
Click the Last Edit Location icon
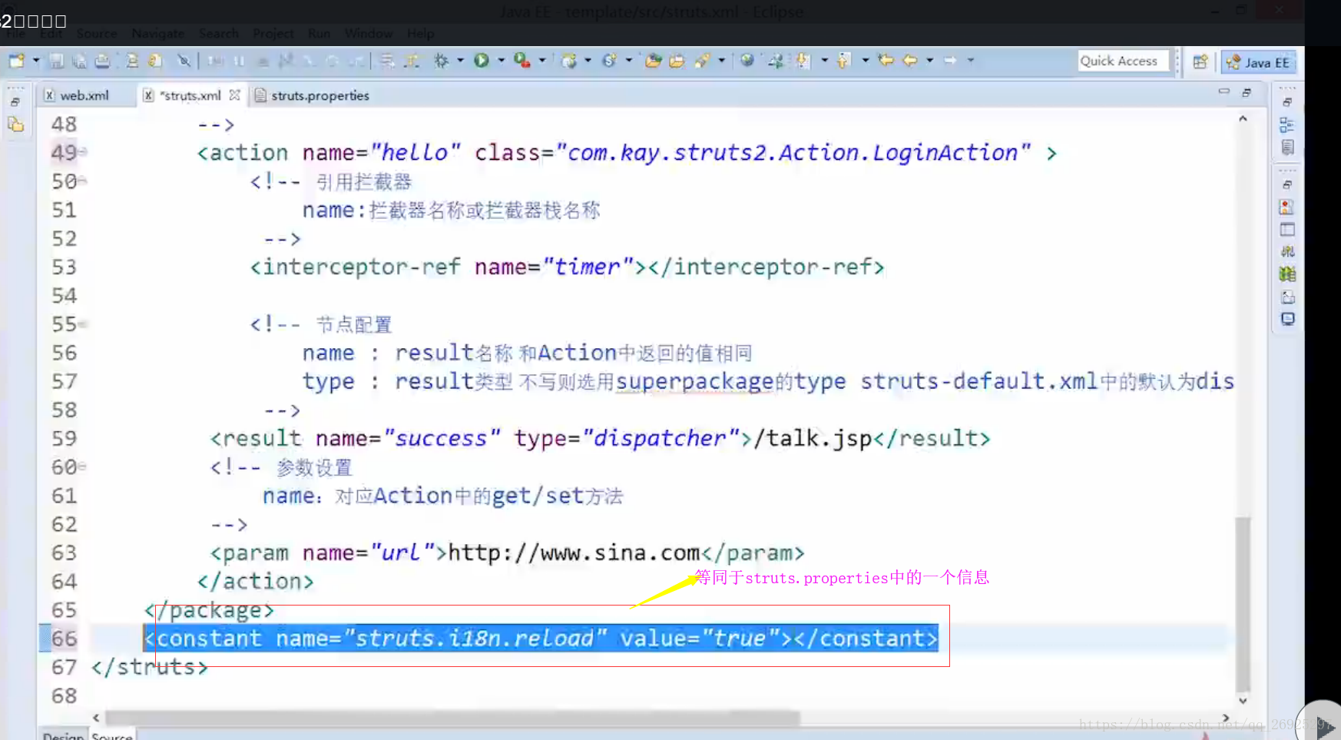(886, 60)
